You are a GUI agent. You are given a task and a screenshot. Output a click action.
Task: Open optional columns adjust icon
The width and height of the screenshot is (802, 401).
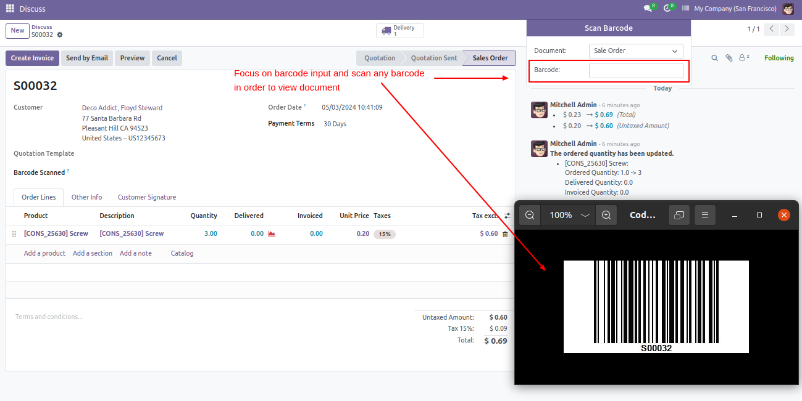(x=507, y=216)
